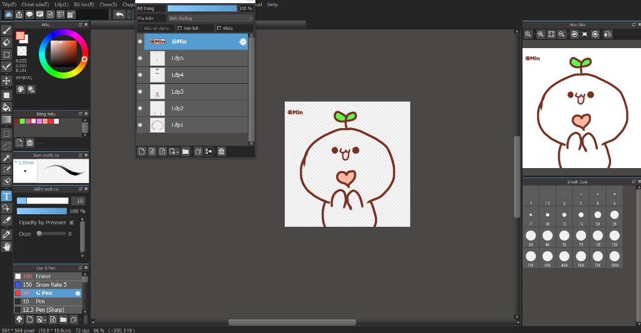Select the Eraser tool in left toolbar

(x=6, y=42)
